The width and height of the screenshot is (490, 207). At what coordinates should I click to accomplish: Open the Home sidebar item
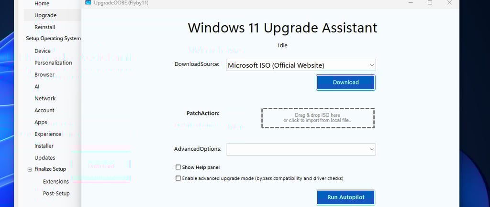(x=42, y=3)
